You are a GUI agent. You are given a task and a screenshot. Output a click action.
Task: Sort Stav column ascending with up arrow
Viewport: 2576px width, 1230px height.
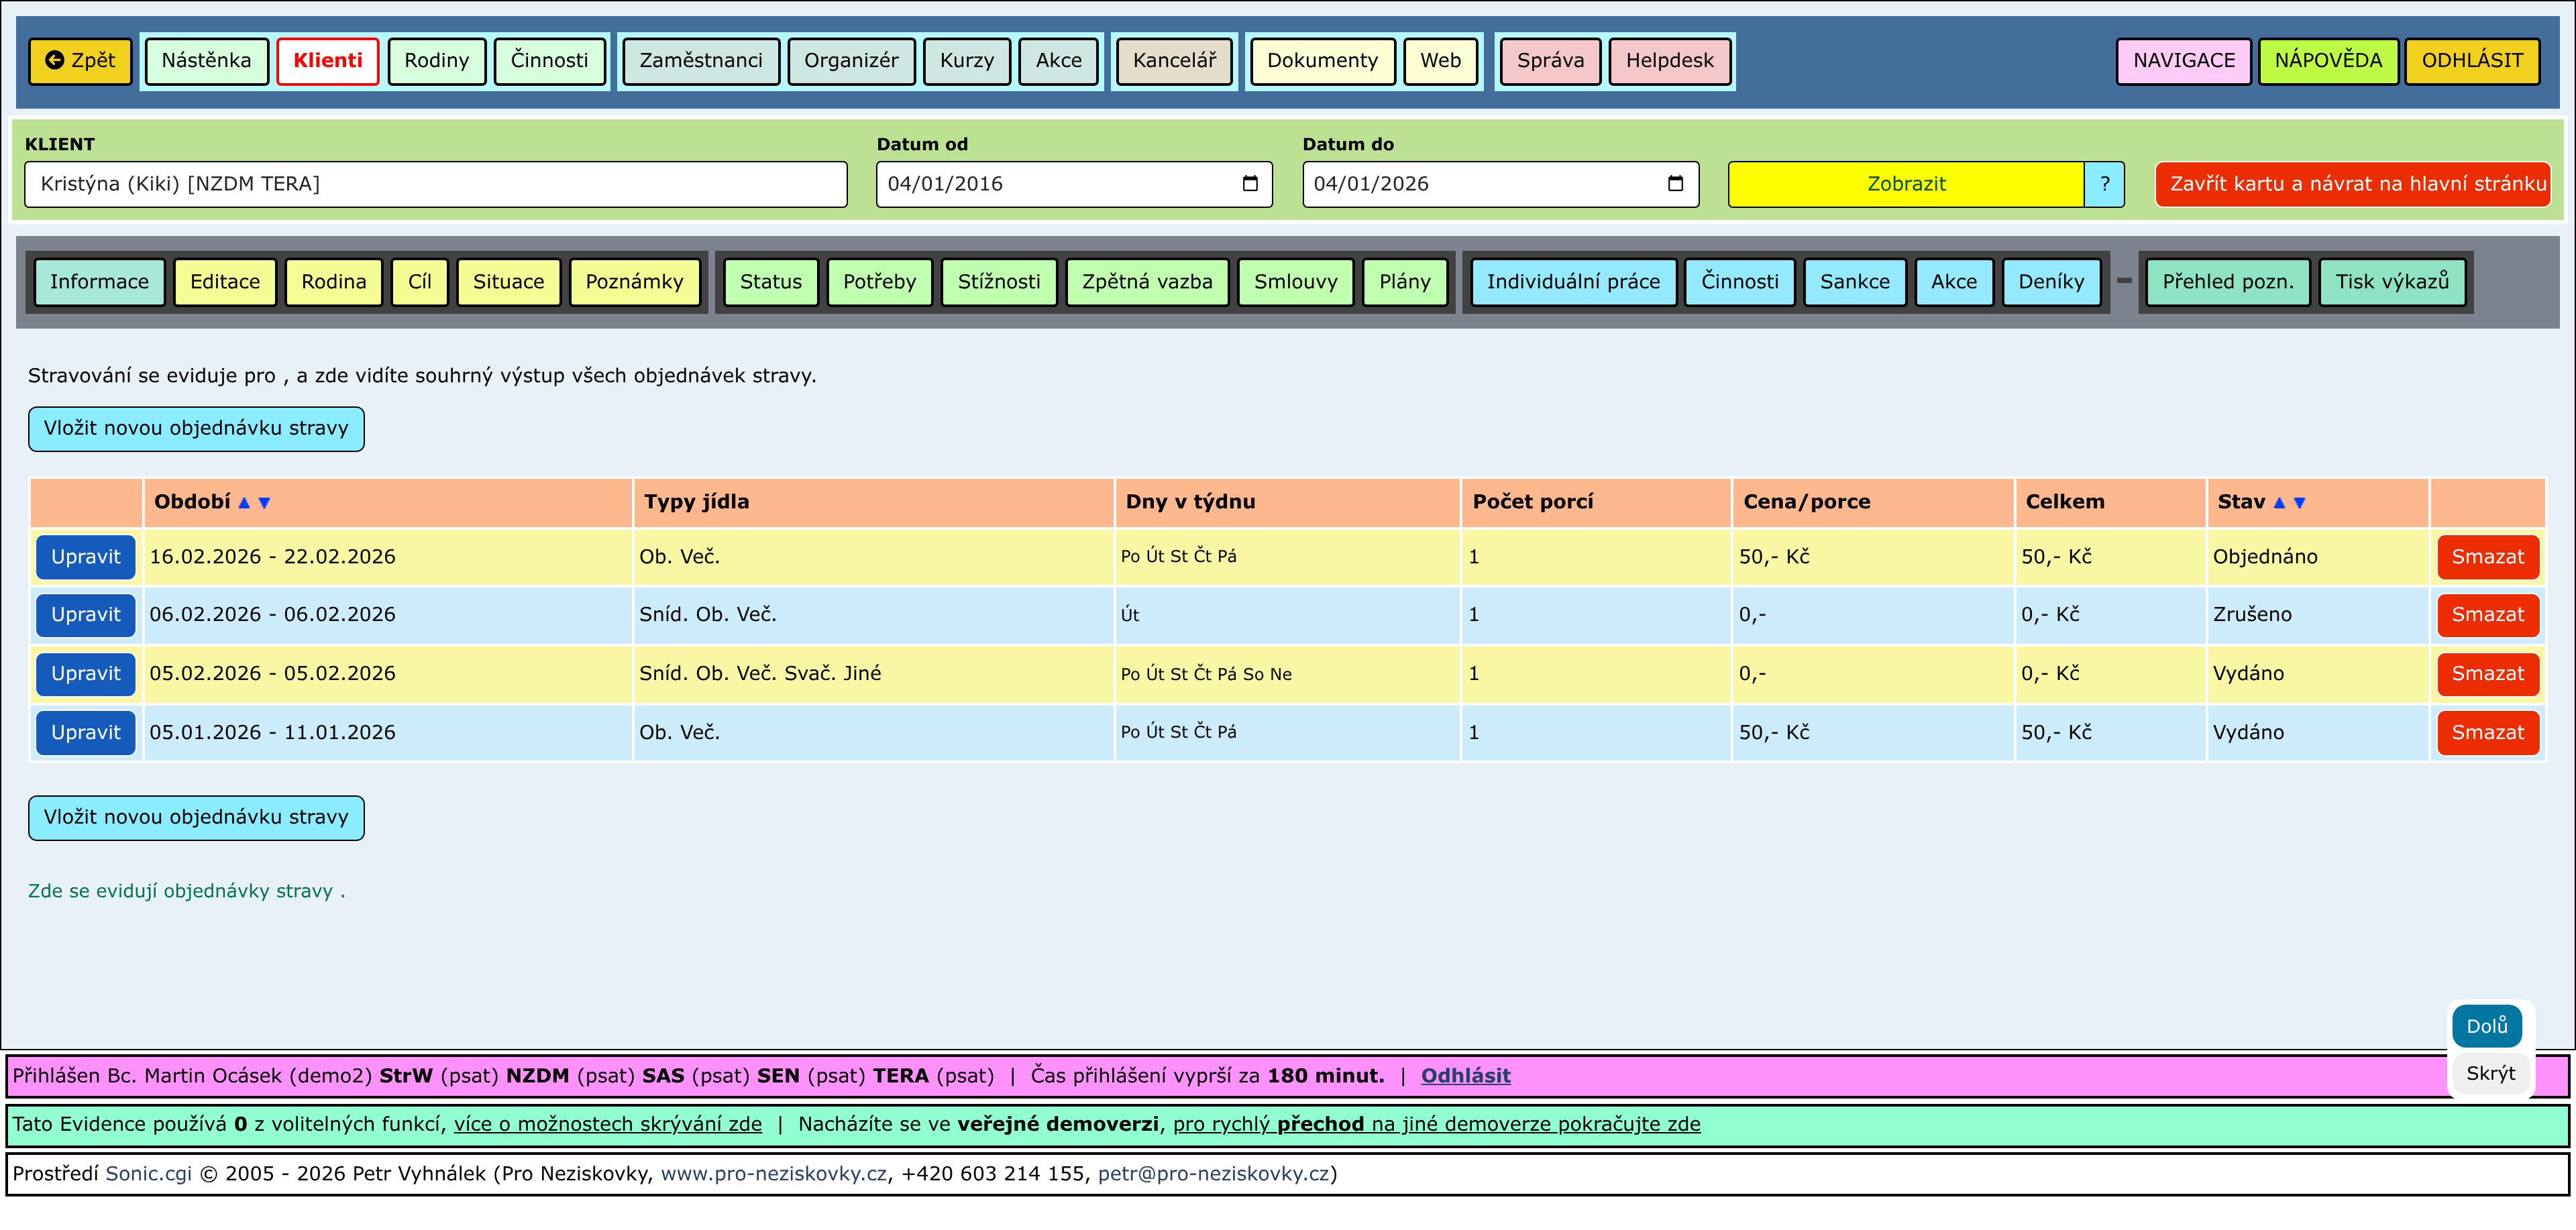[x=2279, y=503]
